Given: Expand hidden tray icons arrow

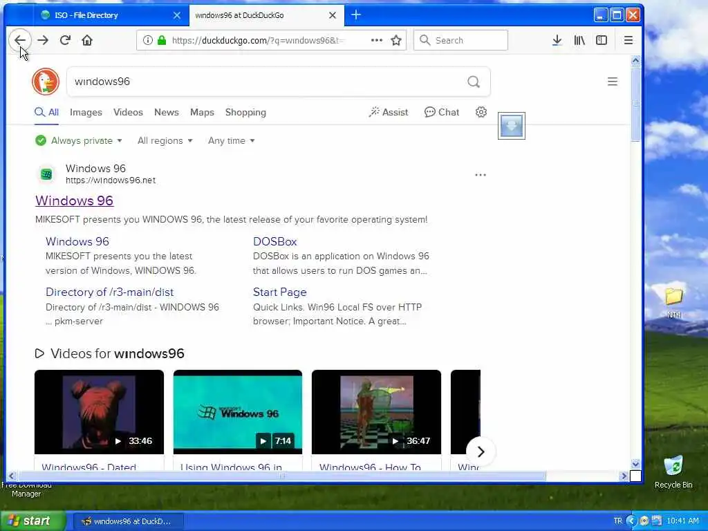Looking at the screenshot, I should (x=631, y=521).
